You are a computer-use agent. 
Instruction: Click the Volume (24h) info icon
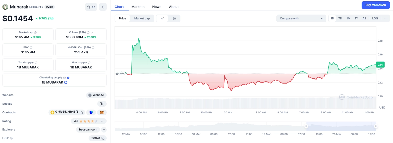88,32
